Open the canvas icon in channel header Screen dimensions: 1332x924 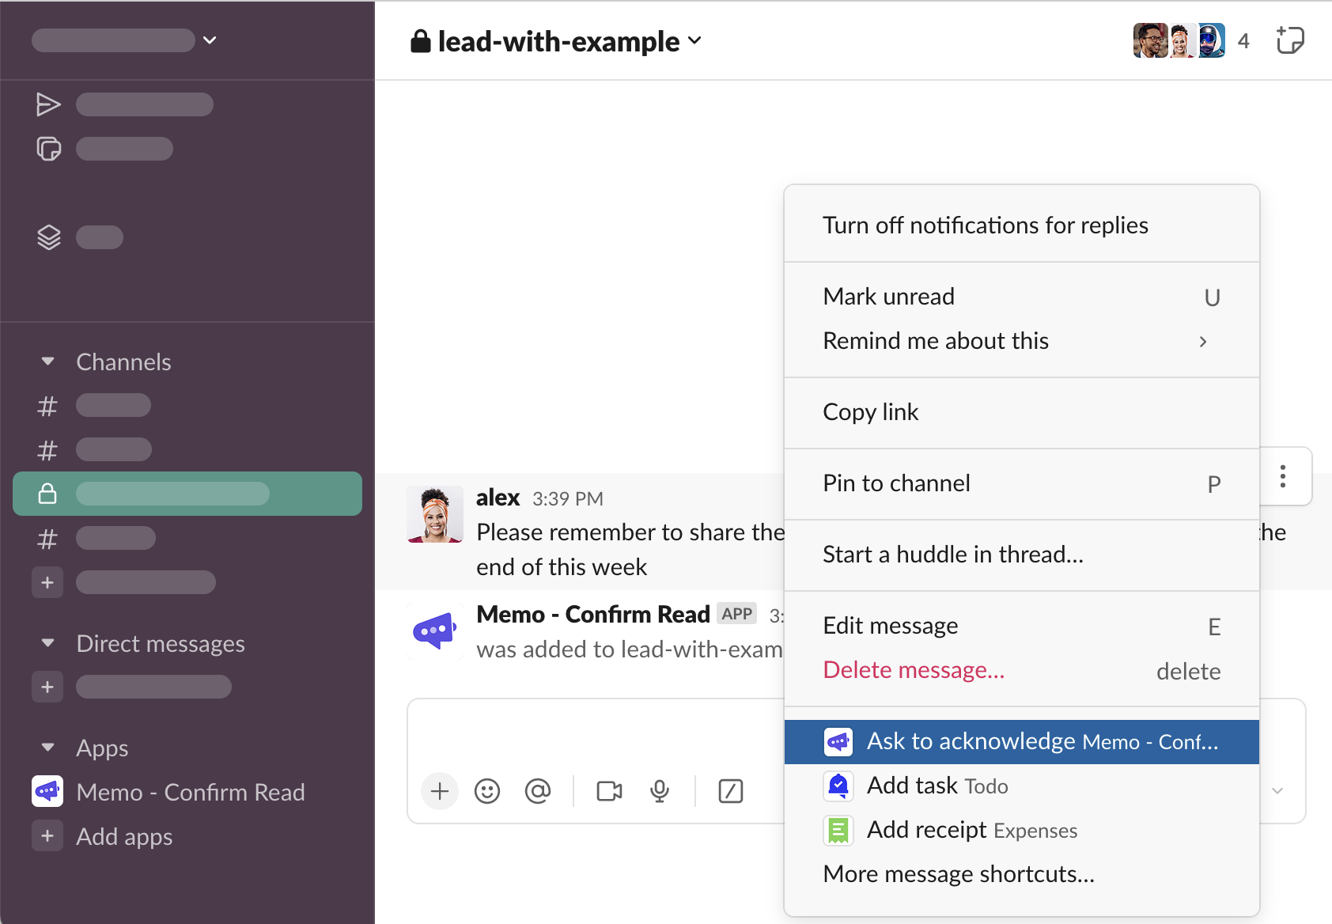click(x=1289, y=40)
